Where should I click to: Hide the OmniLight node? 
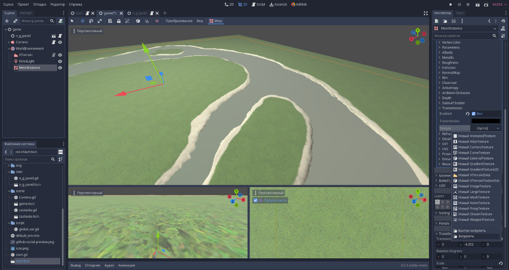[60, 61]
